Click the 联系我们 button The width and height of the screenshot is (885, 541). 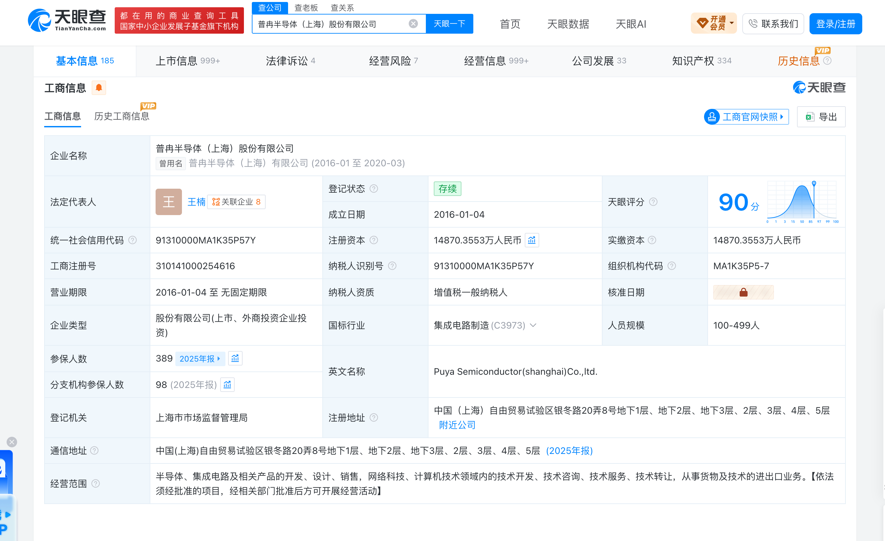773,24
